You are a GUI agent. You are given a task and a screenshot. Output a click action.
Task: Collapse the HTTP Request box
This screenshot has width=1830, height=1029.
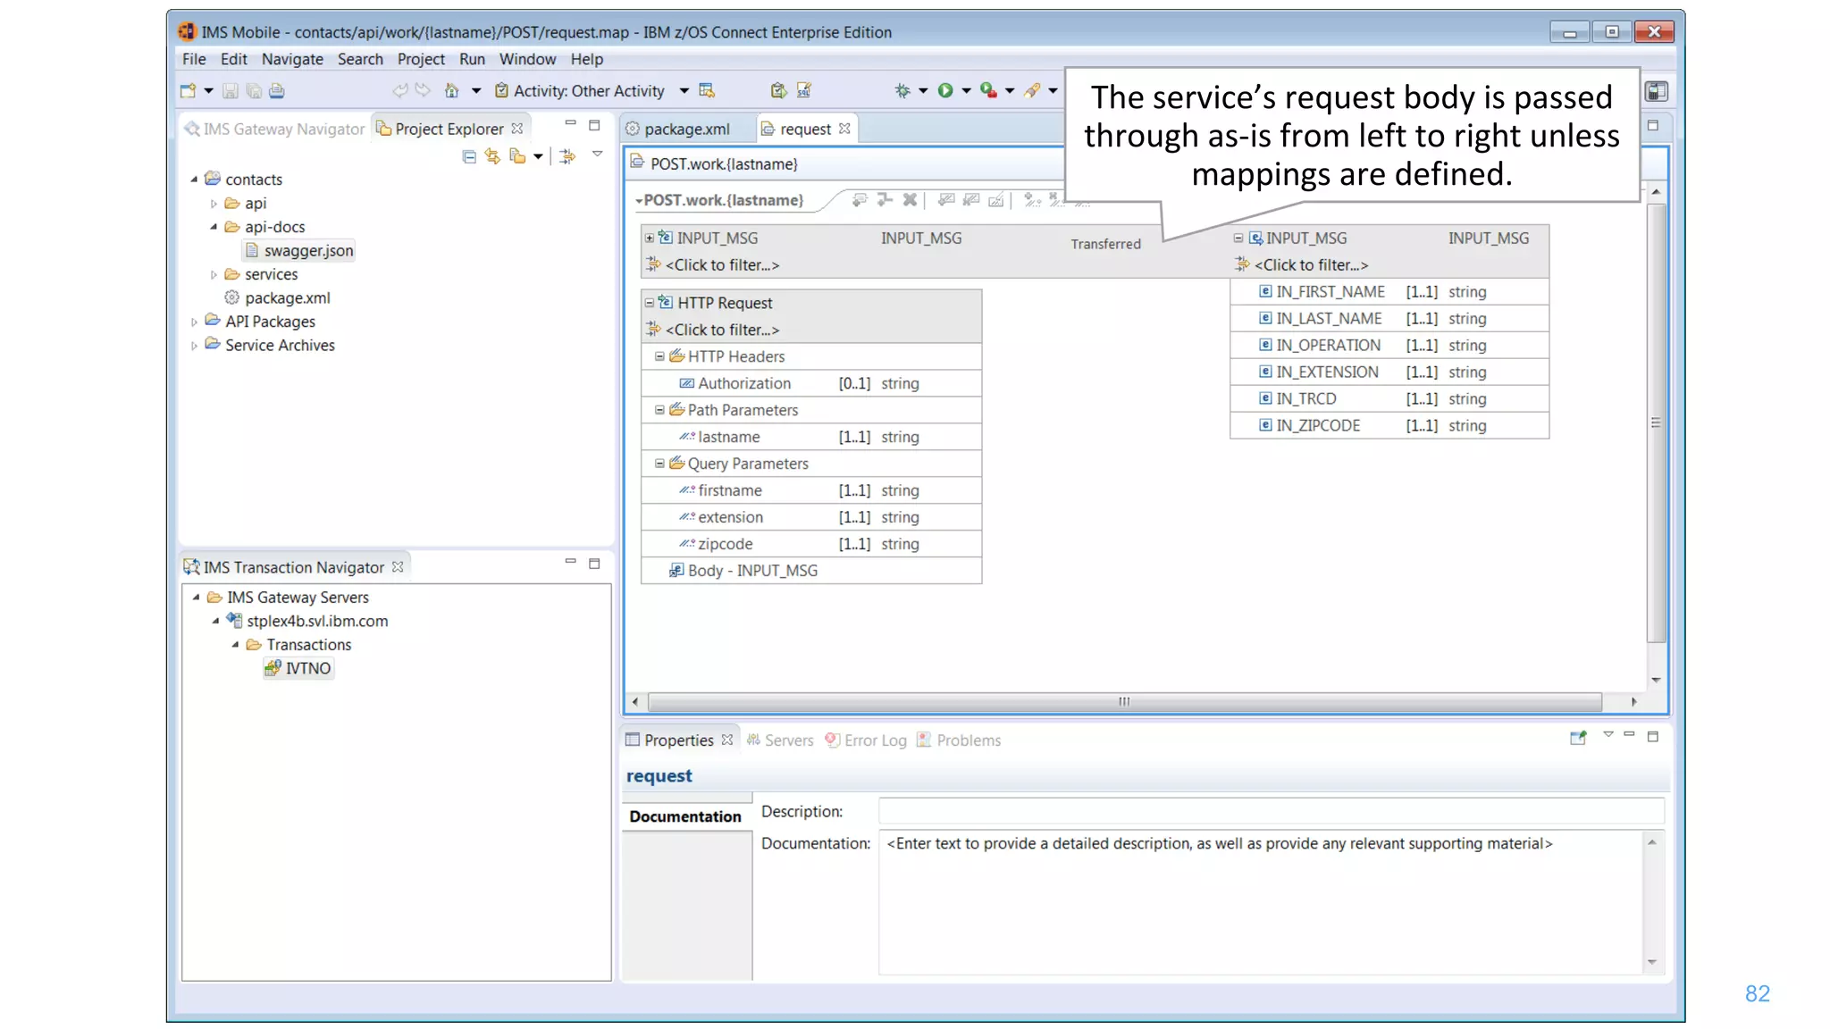650,303
